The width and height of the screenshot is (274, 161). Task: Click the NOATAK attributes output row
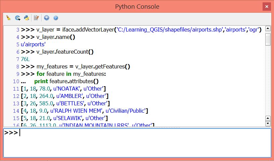63,89
